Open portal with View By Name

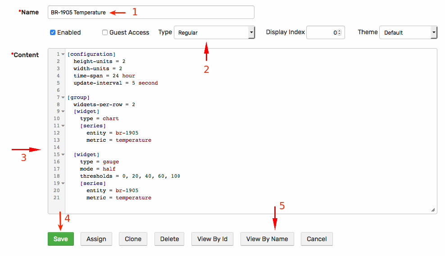(x=267, y=239)
